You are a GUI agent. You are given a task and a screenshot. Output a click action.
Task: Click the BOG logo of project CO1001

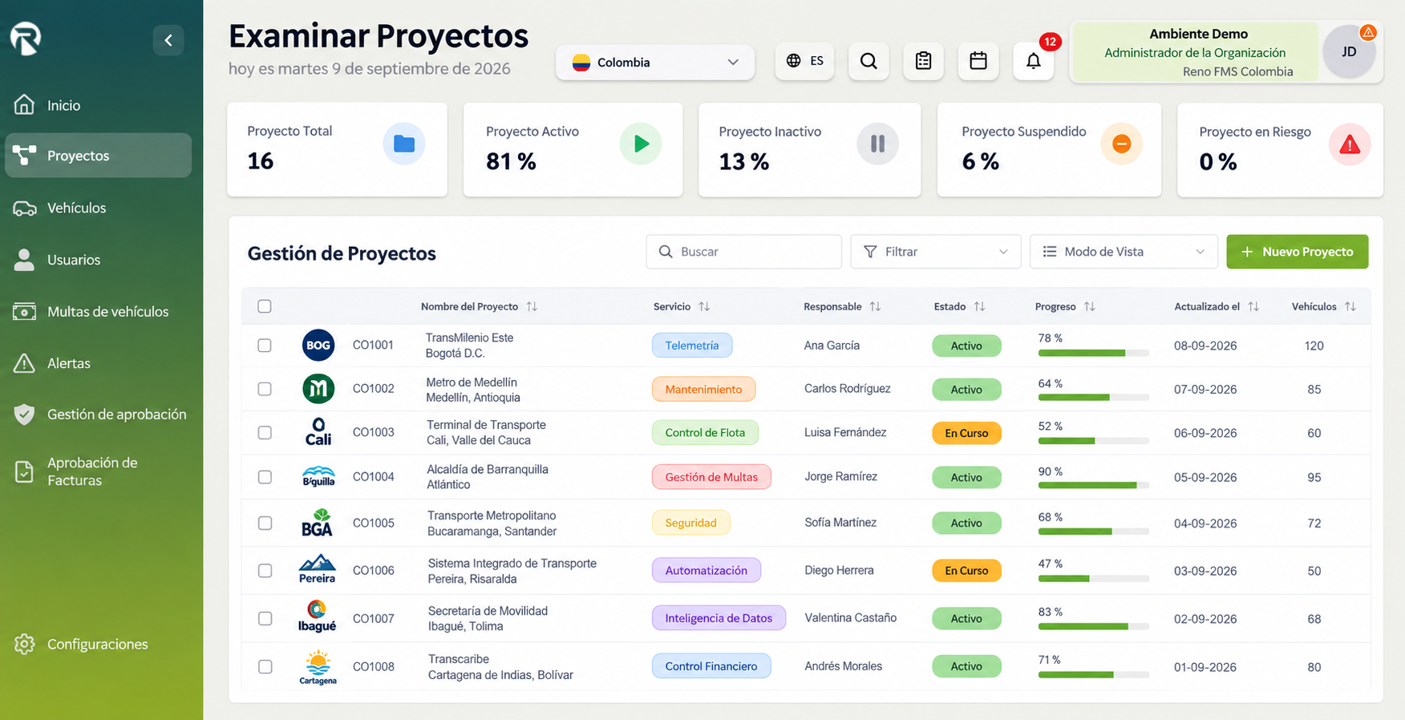click(x=318, y=346)
